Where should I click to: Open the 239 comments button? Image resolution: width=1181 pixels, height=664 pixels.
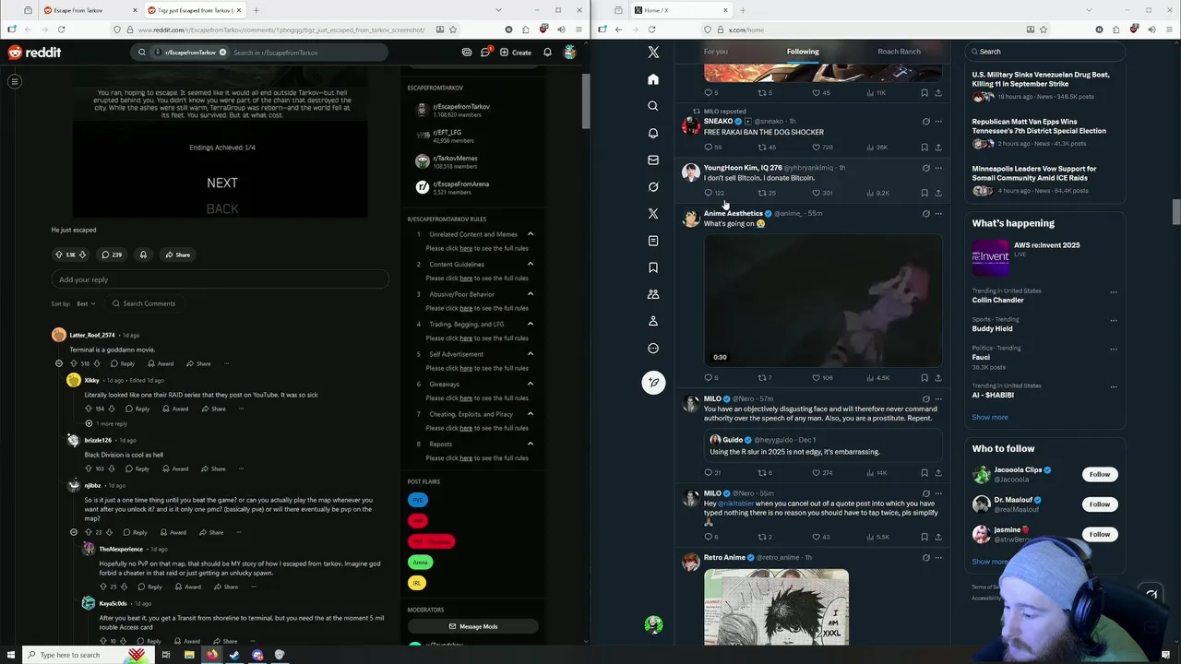click(x=112, y=255)
